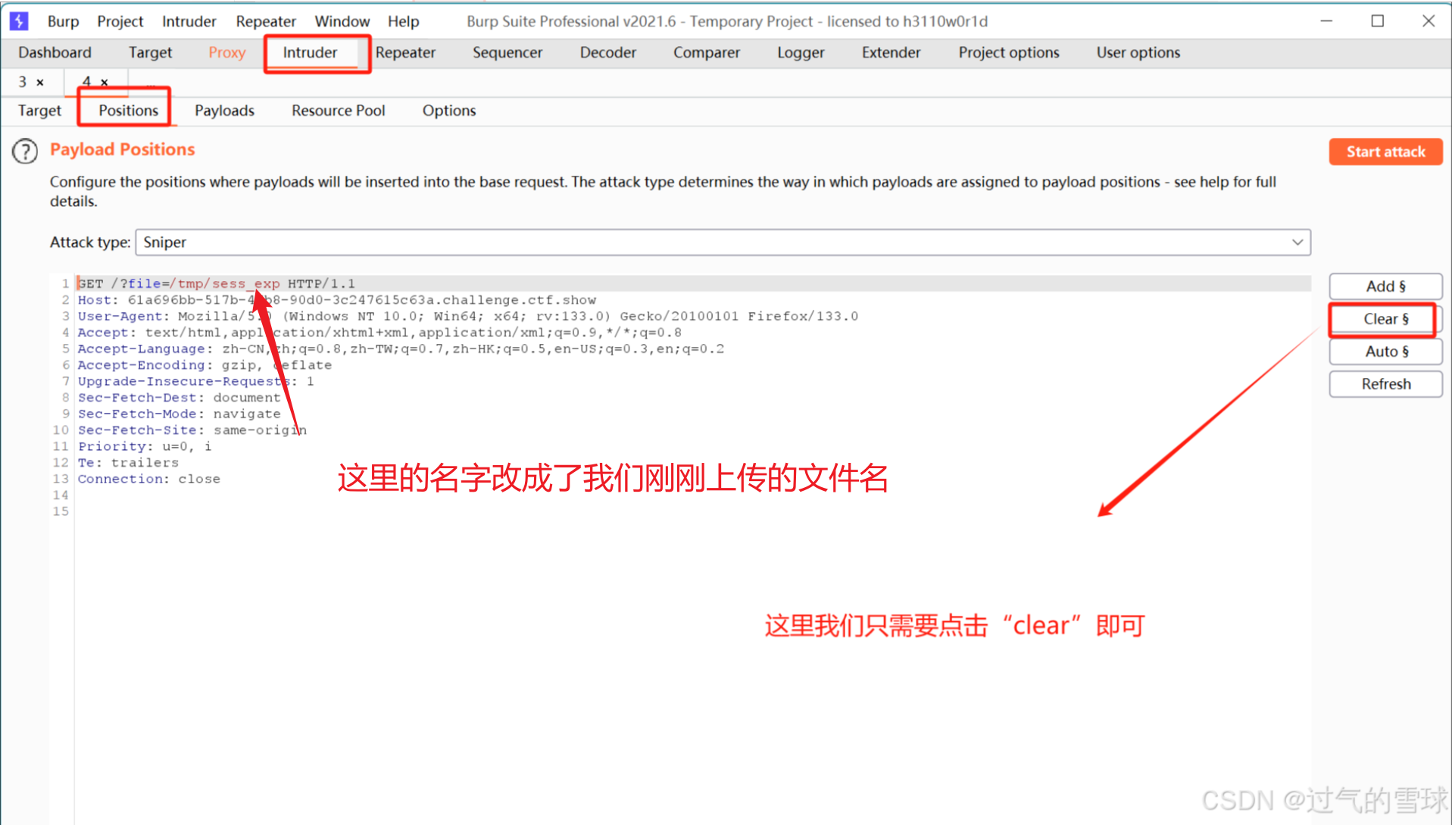
Task: Click the Burp Suite logo icon
Action: (19, 21)
